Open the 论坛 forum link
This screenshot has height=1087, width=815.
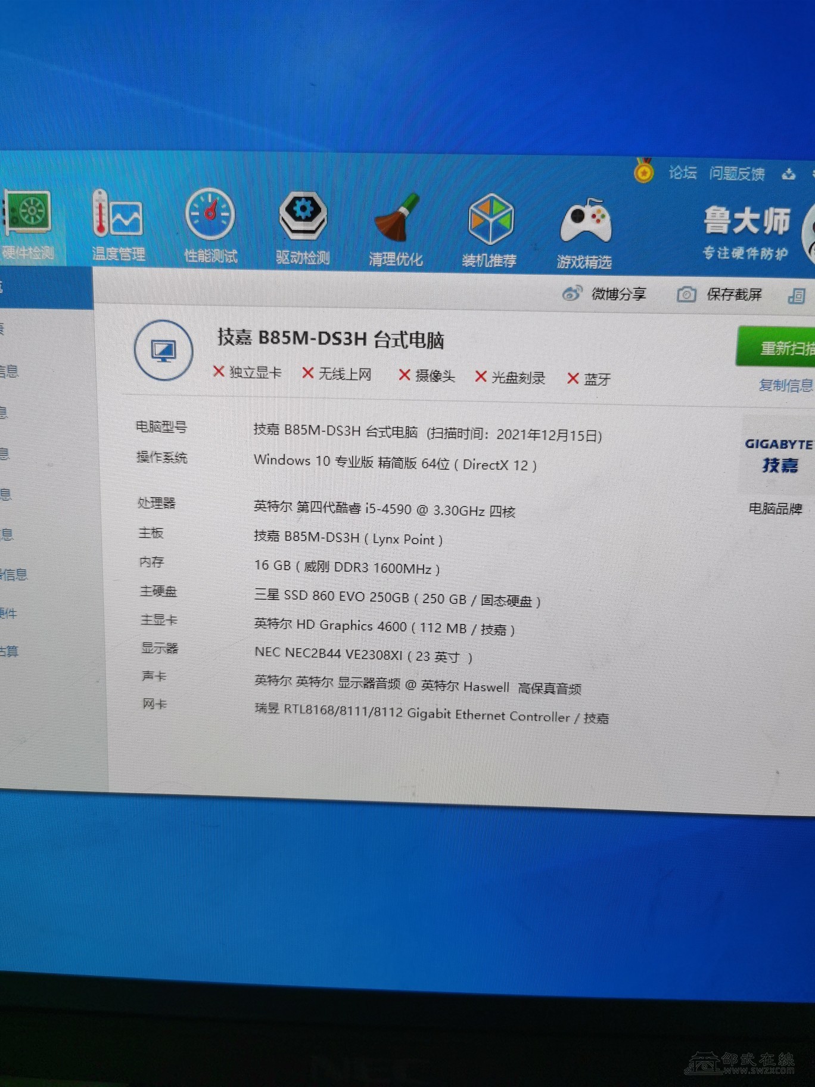click(683, 173)
